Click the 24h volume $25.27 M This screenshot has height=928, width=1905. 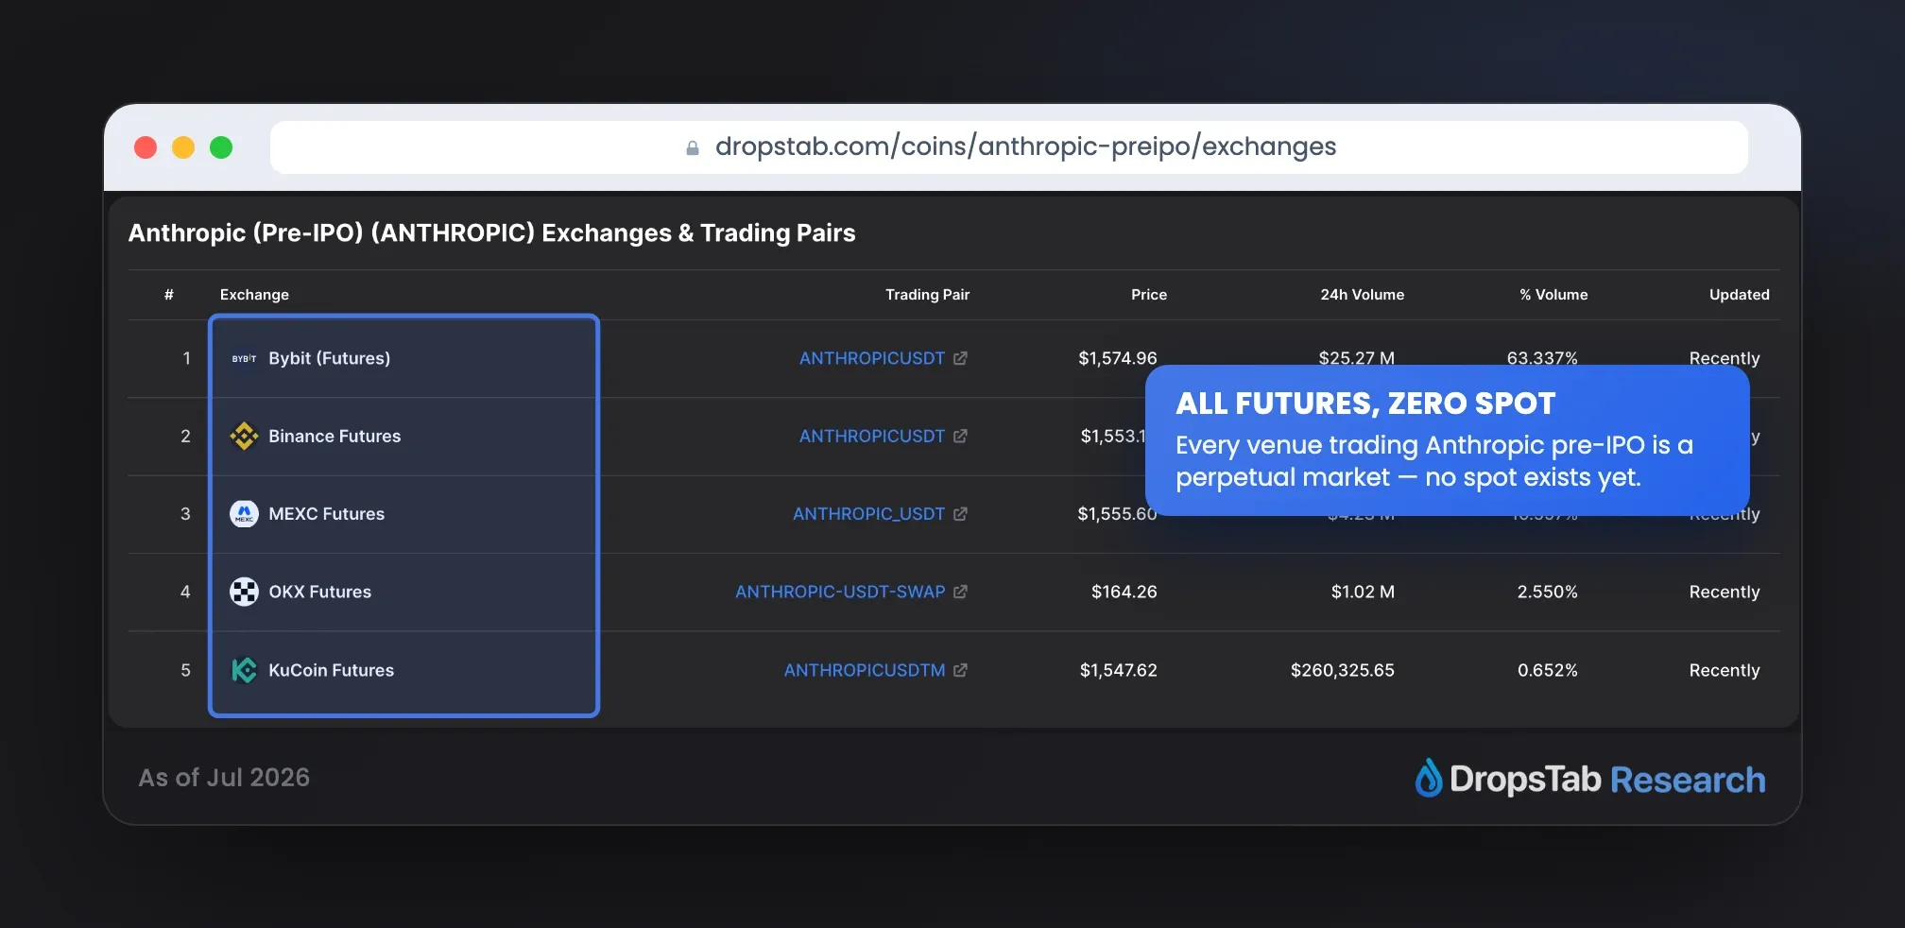click(1356, 357)
